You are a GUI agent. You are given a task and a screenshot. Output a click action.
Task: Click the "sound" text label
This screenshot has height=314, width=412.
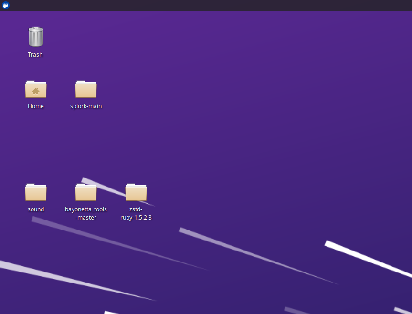[36, 209]
